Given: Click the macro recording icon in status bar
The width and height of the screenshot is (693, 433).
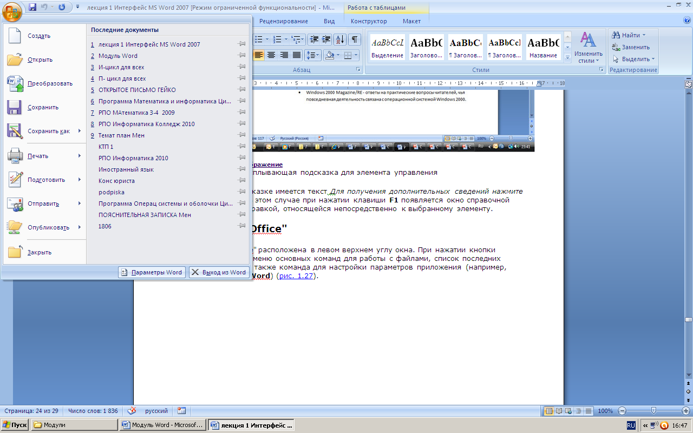Looking at the screenshot, I should [181, 411].
